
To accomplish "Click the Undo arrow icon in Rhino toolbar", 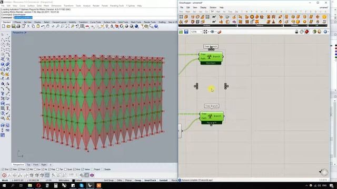I will point(43,26).
